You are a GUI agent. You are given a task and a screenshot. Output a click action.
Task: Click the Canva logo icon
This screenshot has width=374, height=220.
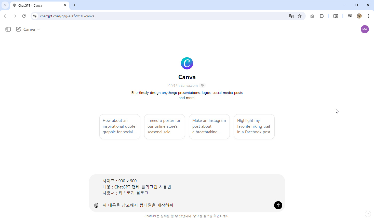(x=187, y=63)
